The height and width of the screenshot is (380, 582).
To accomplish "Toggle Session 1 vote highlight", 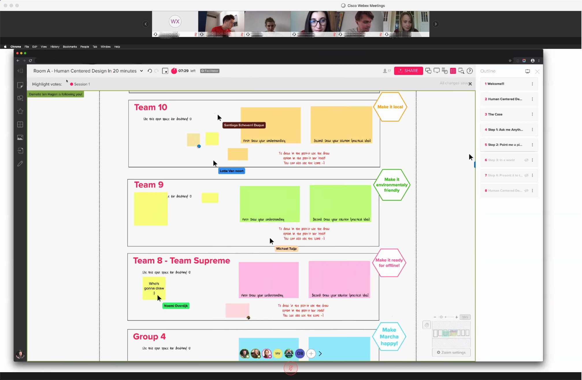I will click(80, 84).
